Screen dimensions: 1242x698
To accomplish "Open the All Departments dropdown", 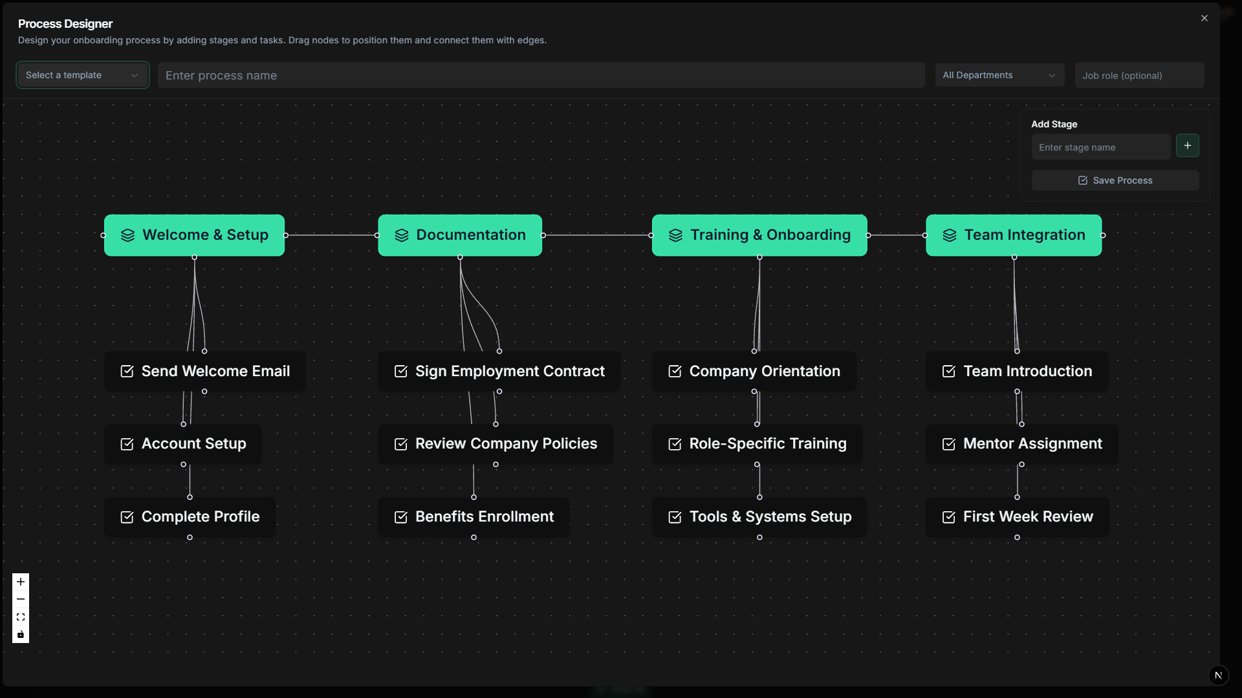I will coord(999,75).
